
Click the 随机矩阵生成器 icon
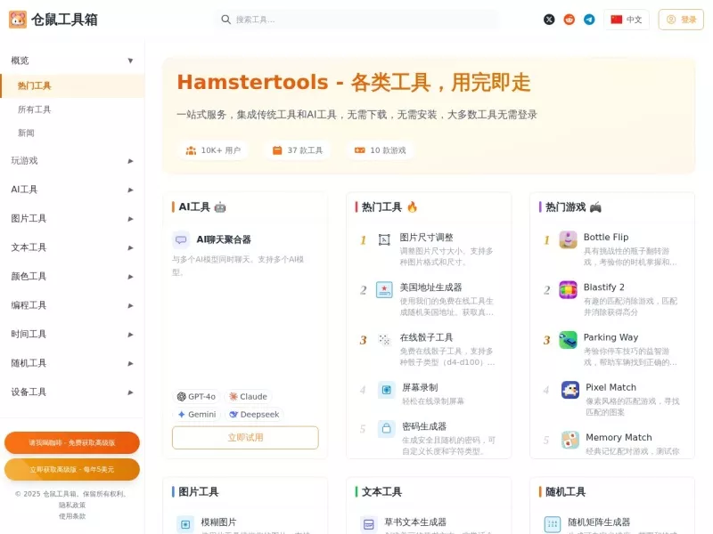[553, 524]
